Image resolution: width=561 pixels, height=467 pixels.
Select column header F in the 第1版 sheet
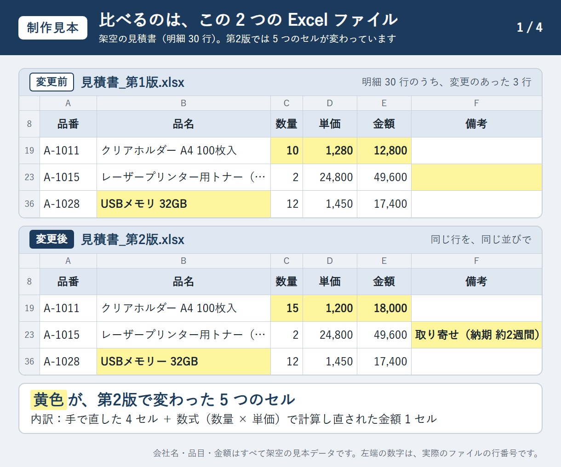[476, 103]
